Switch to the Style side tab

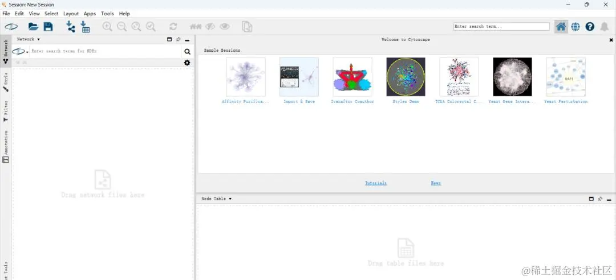(x=6, y=81)
